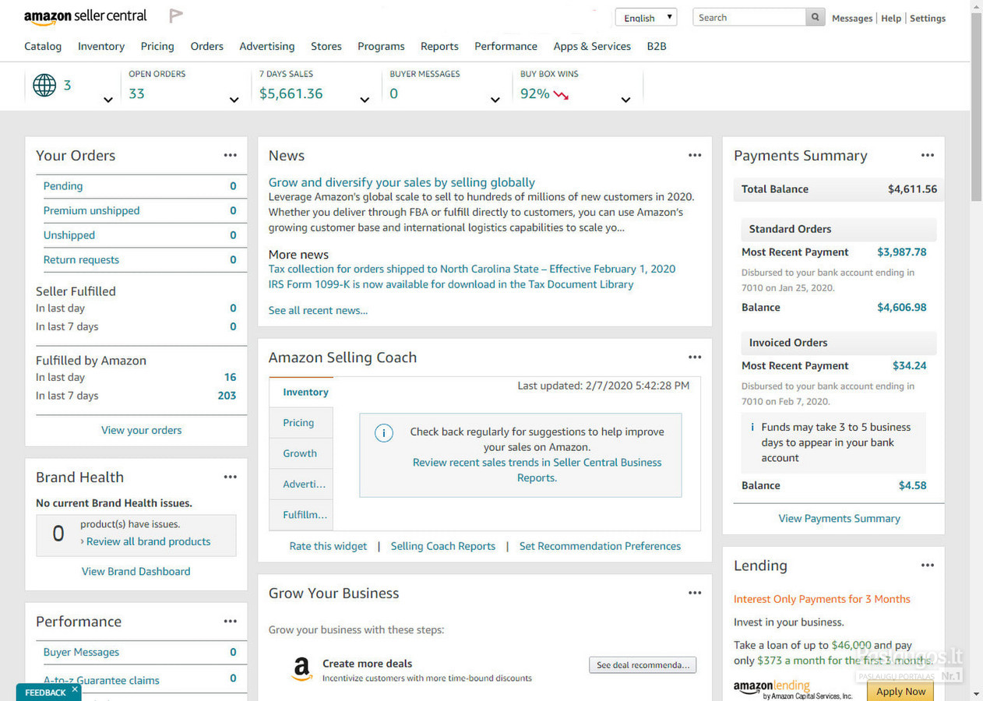Open the Programs menu
The width and height of the screenshot is (983, 701).
(381, 46)
